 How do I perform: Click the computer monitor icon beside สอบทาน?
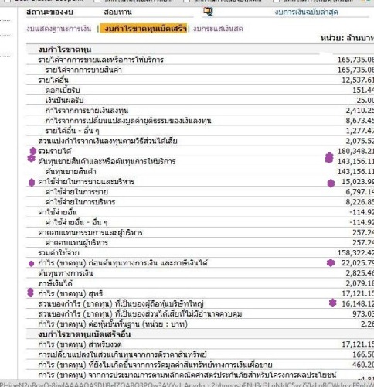[208, 12]
